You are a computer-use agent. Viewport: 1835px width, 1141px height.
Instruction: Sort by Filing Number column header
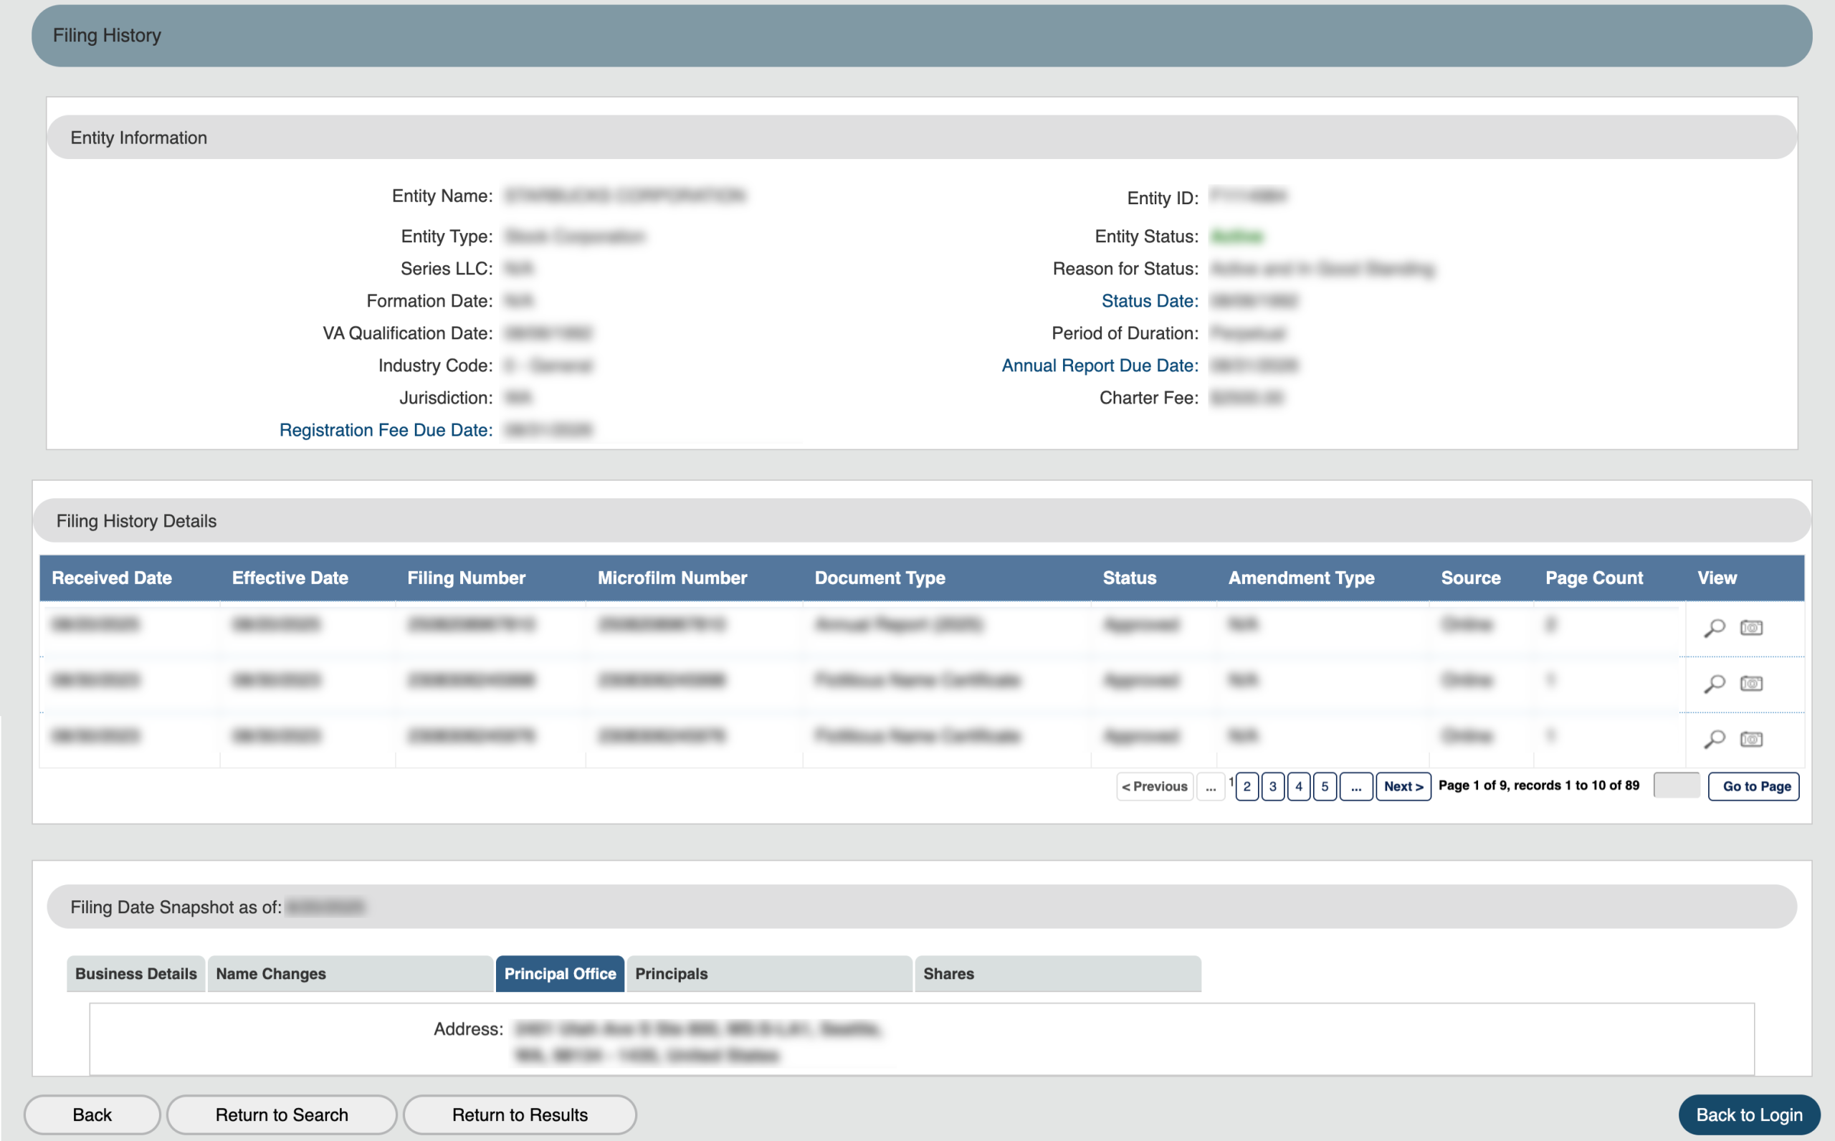point(467,578)
